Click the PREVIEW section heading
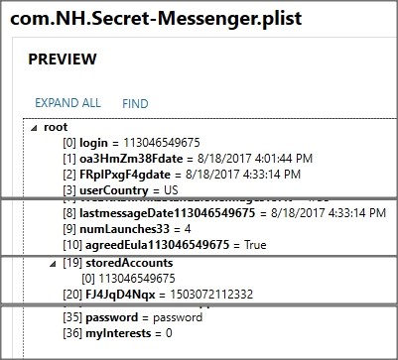 [63, 60]
